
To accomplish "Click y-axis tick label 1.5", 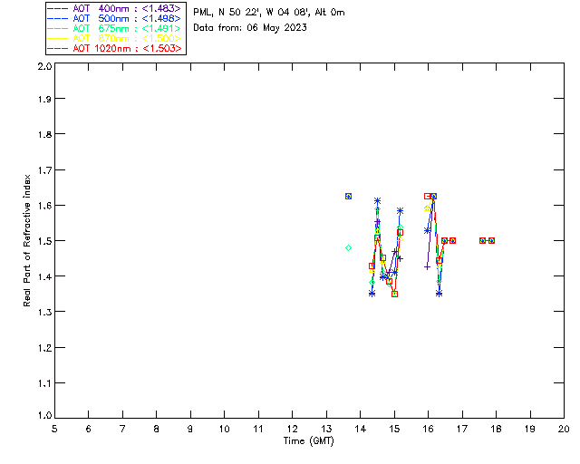I will [44, 241].
